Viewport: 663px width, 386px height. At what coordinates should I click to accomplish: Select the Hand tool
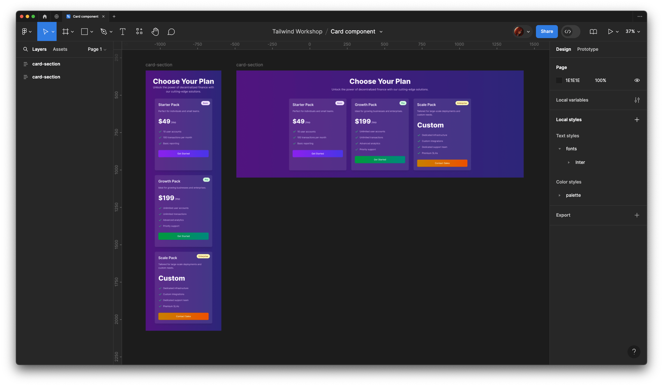(155, 32)
